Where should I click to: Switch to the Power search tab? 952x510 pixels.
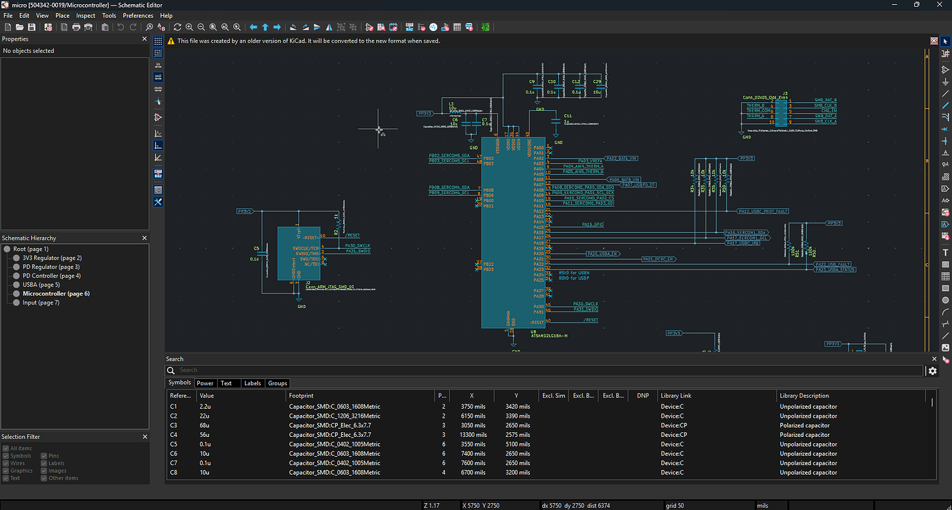(x=205, y=382)
